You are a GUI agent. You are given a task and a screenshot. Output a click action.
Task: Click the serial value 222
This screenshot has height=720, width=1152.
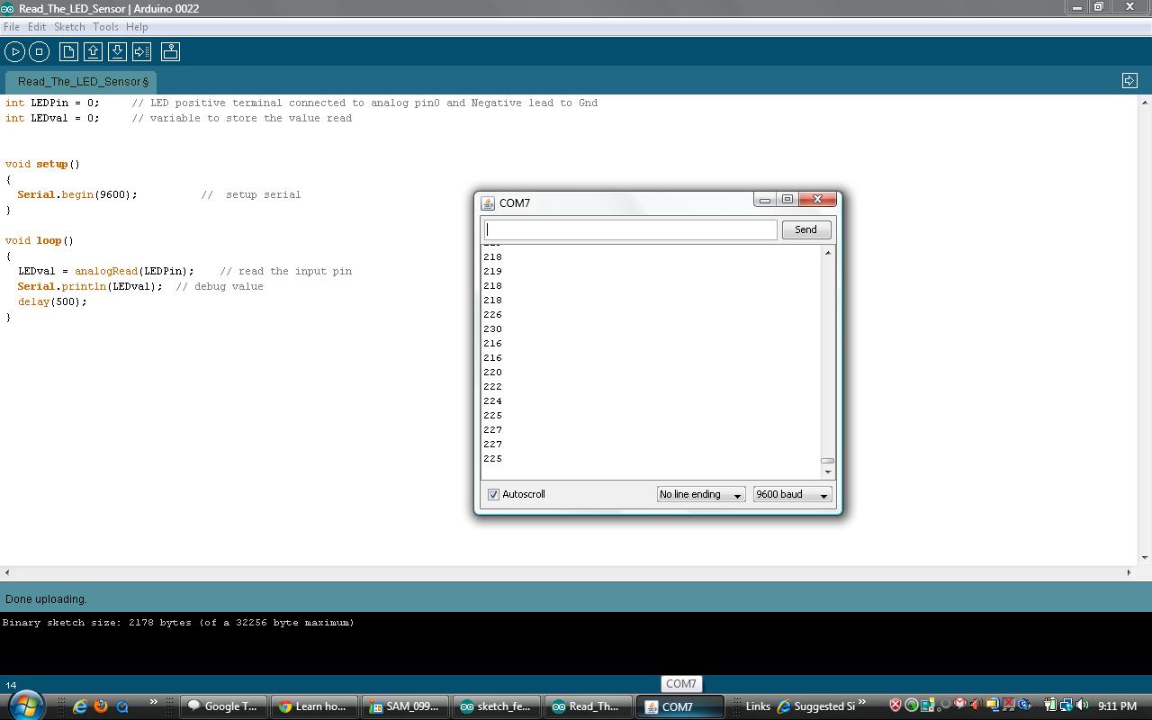click(492, 386)
